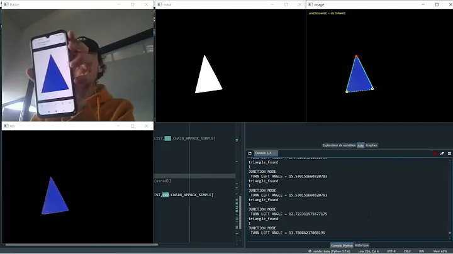Click the res window title text

(12, 126)
